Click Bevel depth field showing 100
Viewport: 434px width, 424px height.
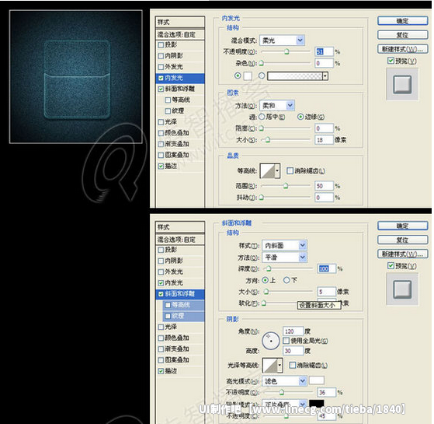coord(327,268)
